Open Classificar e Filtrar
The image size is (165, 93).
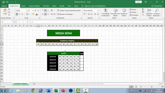click(x=149, y=12)
